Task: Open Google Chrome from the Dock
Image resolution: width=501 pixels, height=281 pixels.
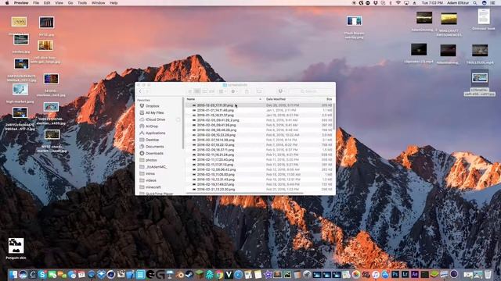Action: coord(219,274)
